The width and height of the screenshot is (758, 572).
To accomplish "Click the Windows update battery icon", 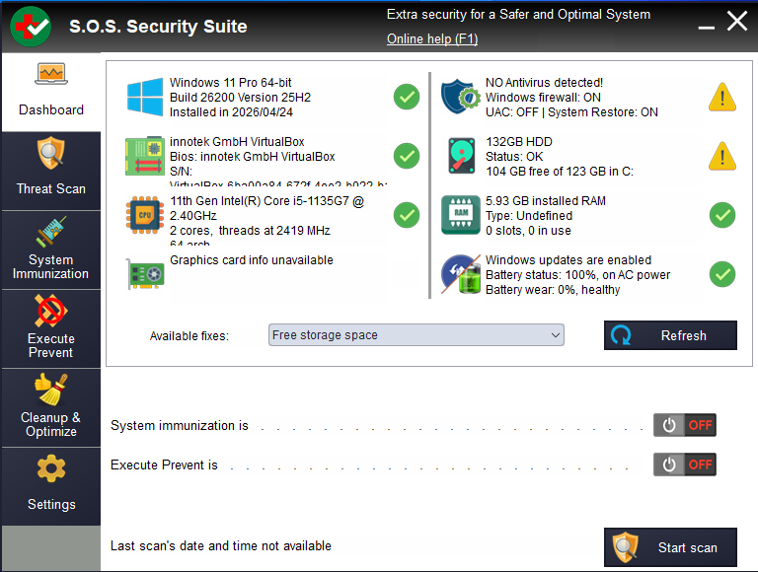I will [x=461, y=274].
